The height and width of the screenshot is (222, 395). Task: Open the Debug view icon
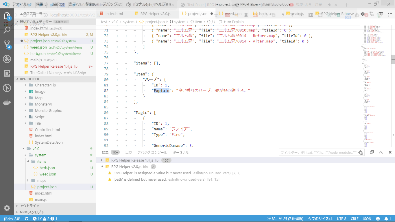click(7, 59)
